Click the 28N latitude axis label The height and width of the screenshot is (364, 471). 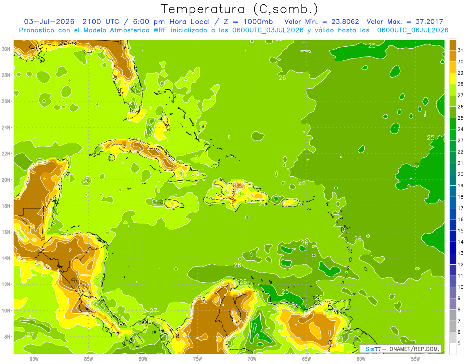[x=6, y=75]
